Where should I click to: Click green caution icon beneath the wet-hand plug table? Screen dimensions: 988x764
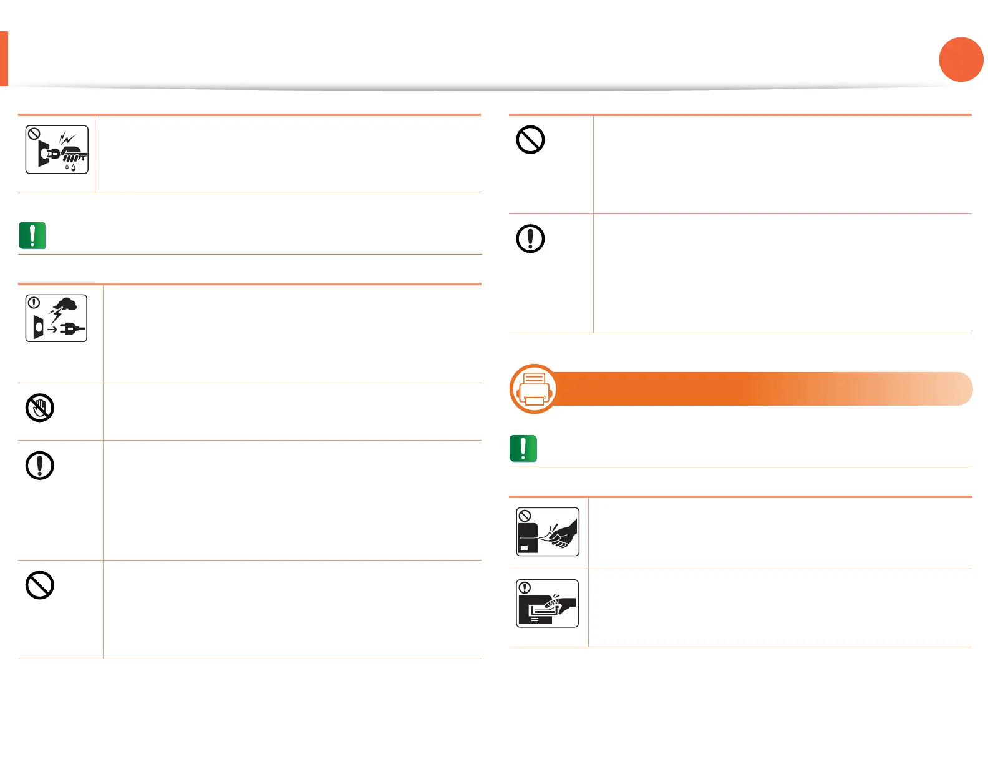[32, 236]
